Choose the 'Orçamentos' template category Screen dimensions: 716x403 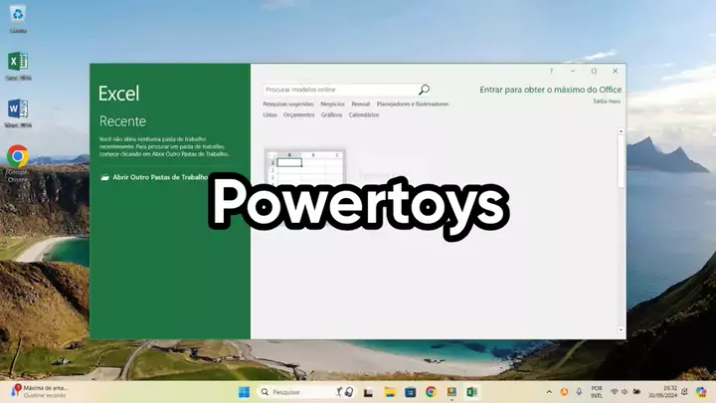coord(298,114)
